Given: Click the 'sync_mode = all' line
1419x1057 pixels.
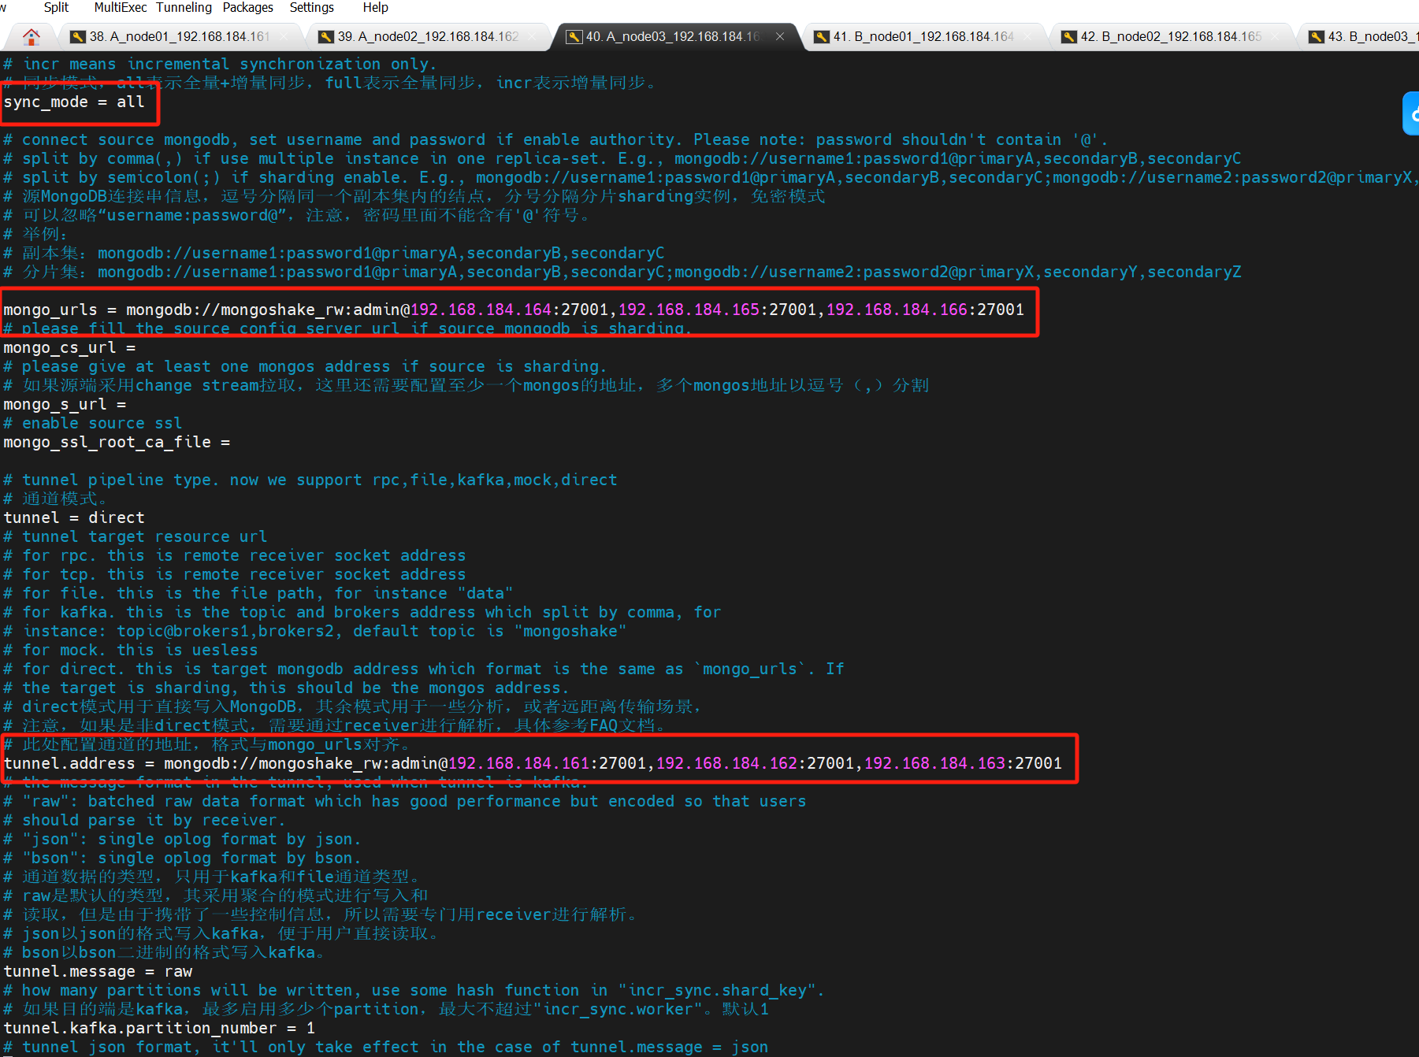Looking at the screenshot, I should click(x=74, y=102).
